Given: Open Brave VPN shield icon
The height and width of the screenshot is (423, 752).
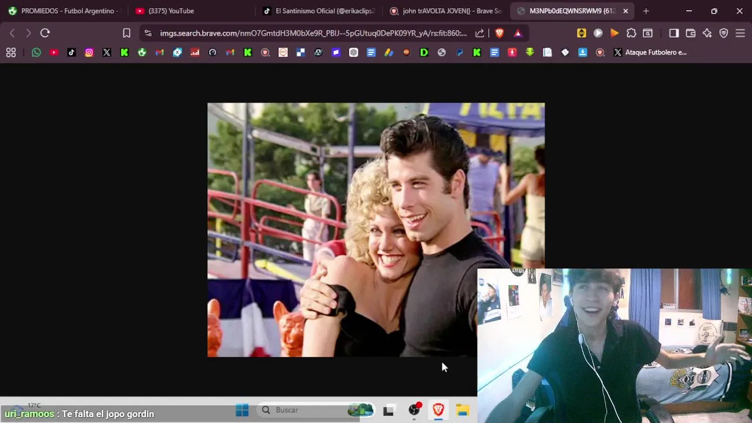Looking at the screenshot, I should pos(724,33).
